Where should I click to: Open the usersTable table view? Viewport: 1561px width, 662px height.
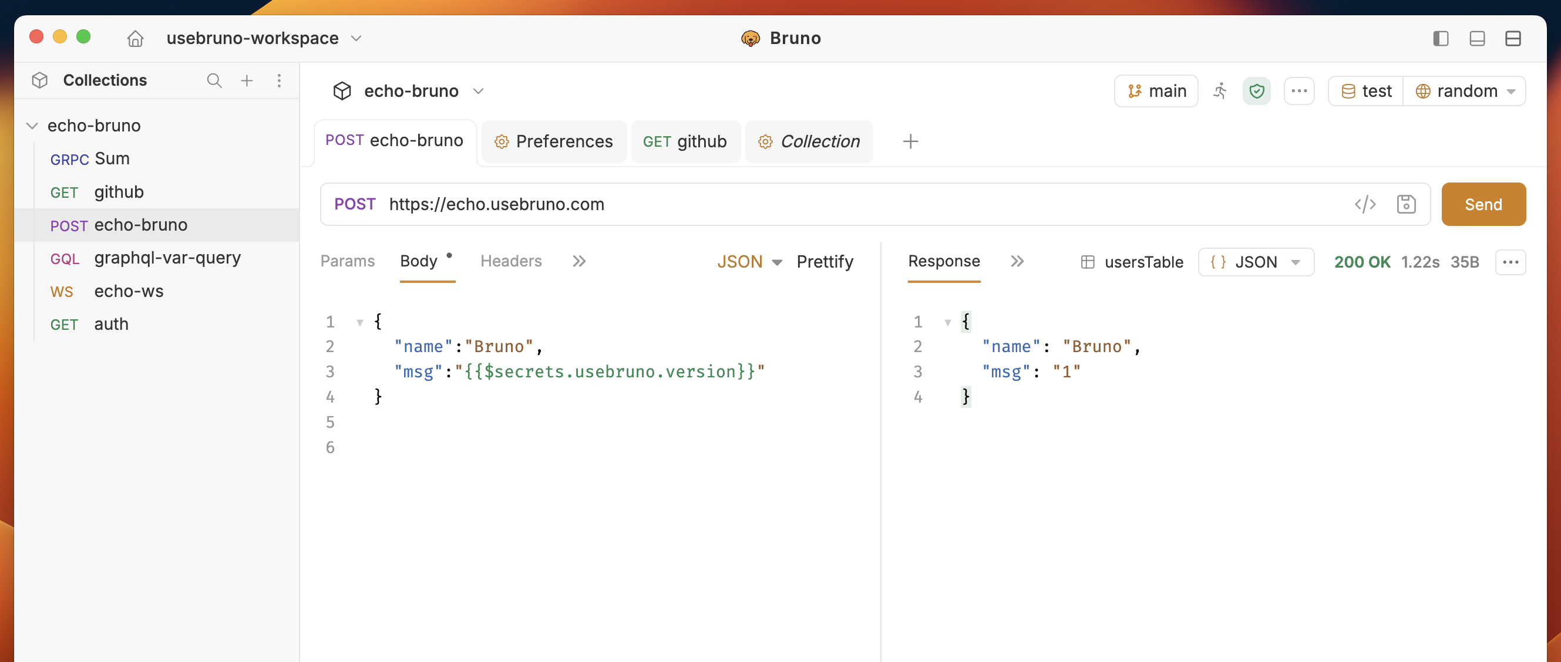coord(1131,262)
